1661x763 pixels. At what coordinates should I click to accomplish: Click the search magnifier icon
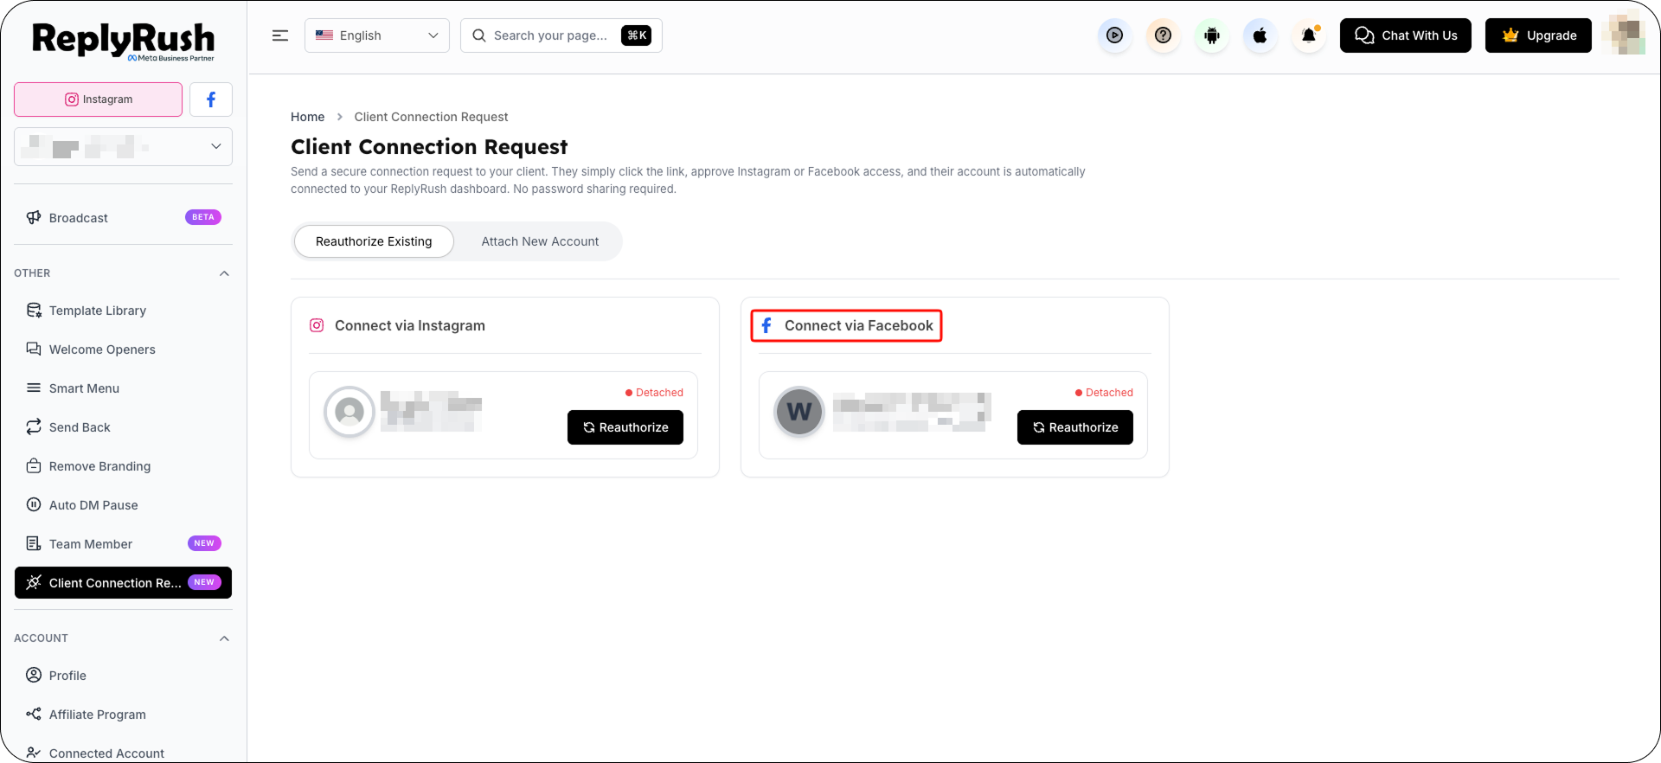[479, 35]
